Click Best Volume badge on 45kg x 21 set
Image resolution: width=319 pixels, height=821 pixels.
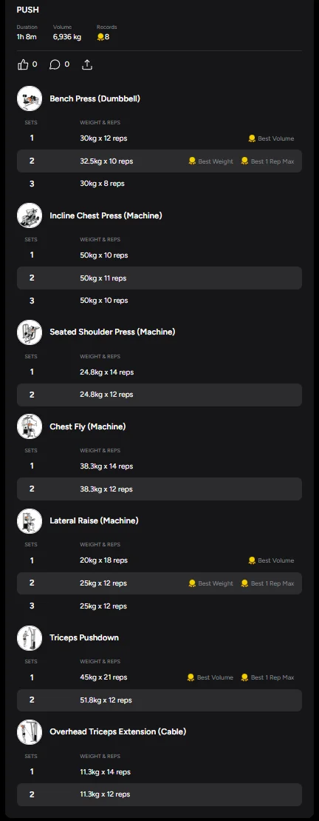coord(210,677)
